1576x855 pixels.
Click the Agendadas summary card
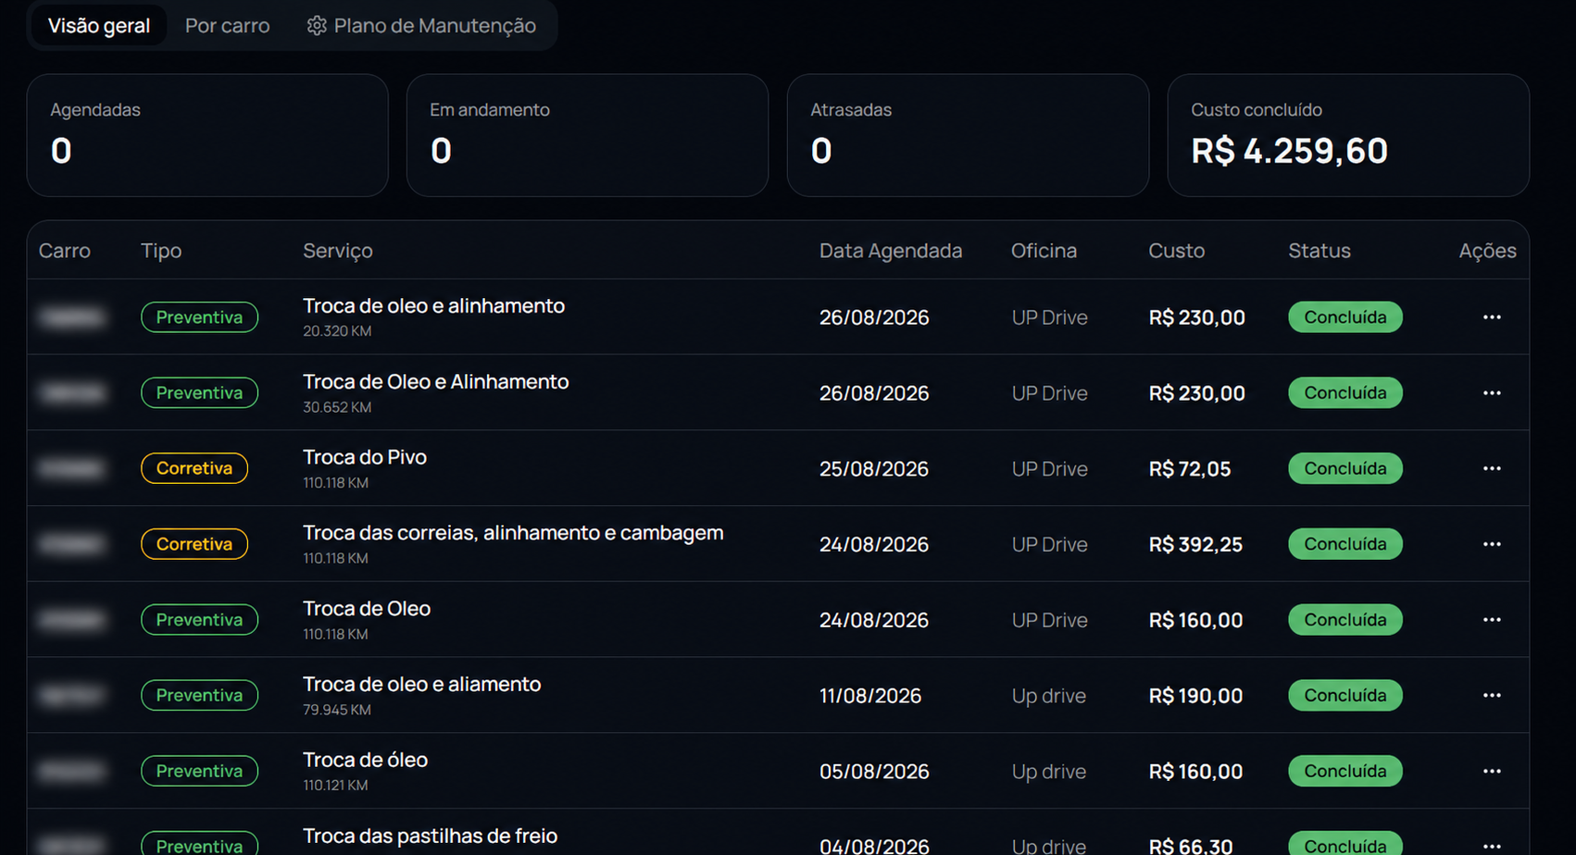pos(207,135)
